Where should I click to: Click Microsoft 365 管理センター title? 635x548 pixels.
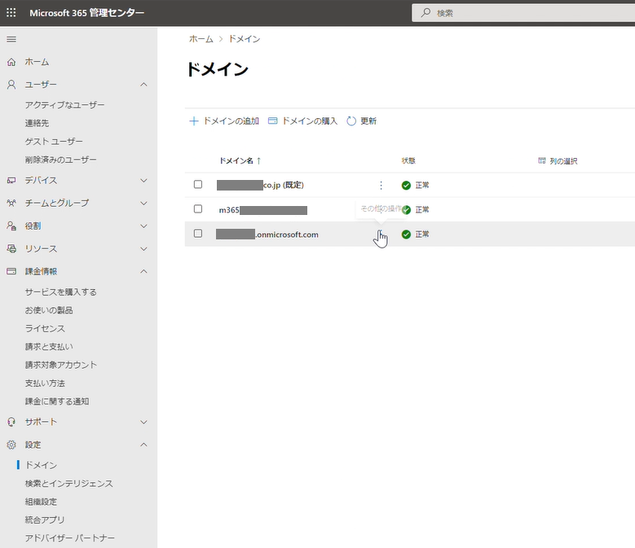pyautogui.click(x=86, y=13)
